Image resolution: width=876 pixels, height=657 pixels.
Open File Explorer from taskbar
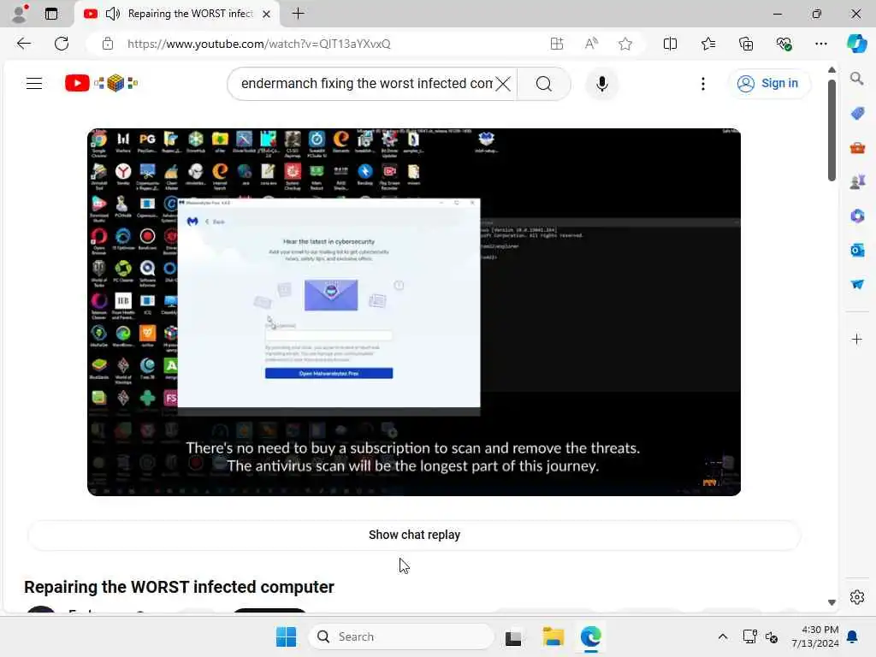(553, 636)
